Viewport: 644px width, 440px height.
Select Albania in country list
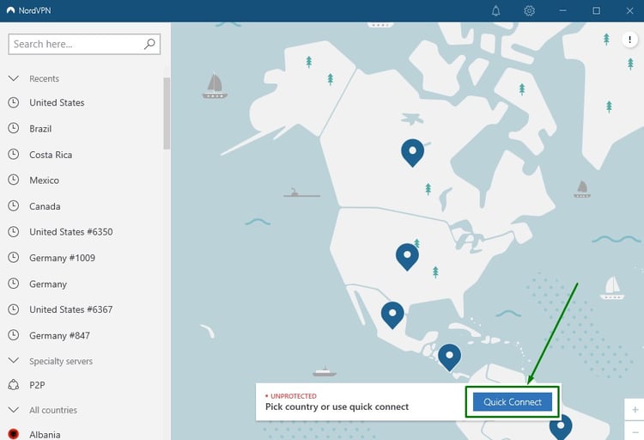(45, 434)
